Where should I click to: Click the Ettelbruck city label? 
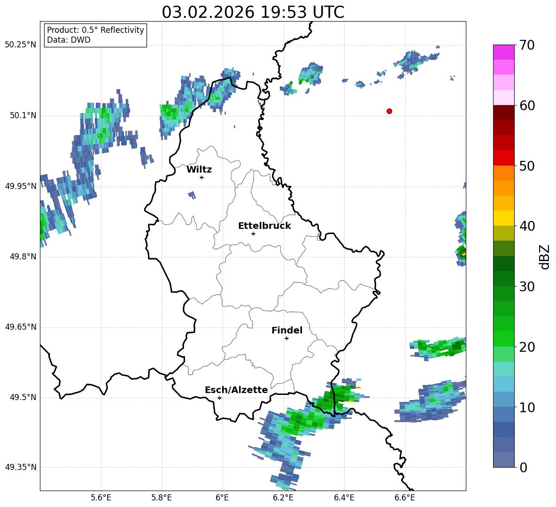264,226
